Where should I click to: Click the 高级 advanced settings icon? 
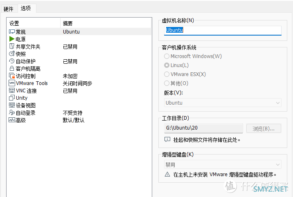(x=12, y=120)
